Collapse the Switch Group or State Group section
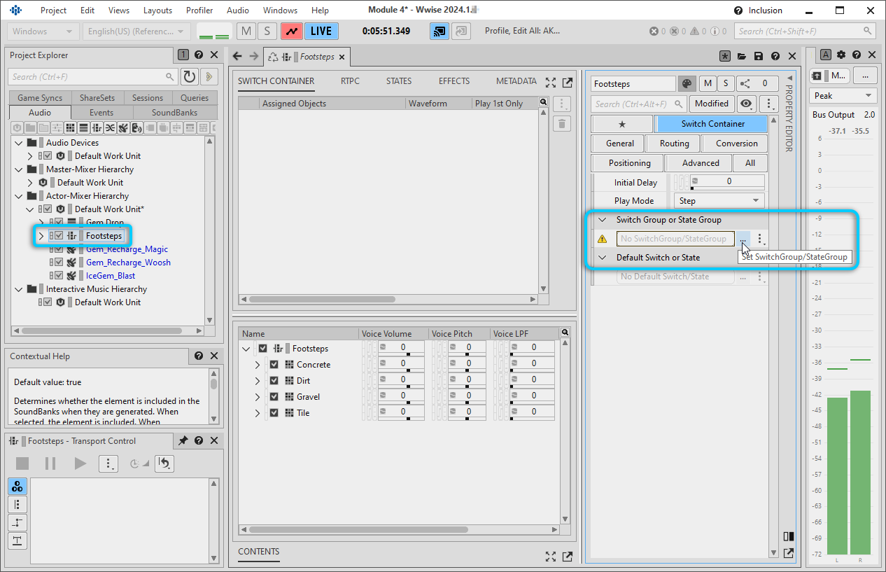This screenshot has height=572, width=886. (x=602, y=220)
